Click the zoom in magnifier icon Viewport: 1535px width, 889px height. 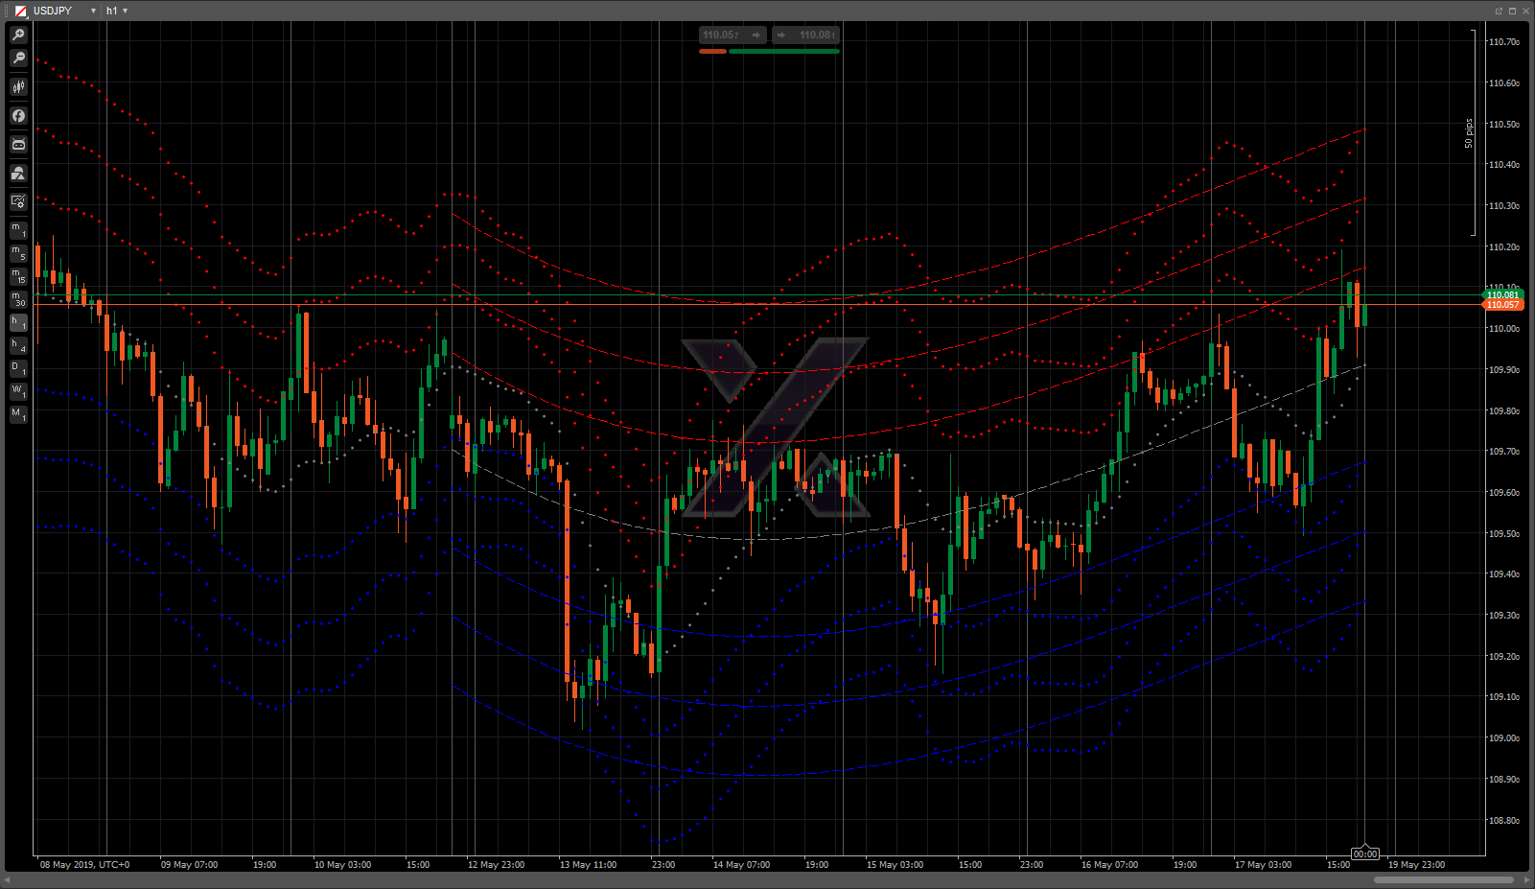point(18,35)
